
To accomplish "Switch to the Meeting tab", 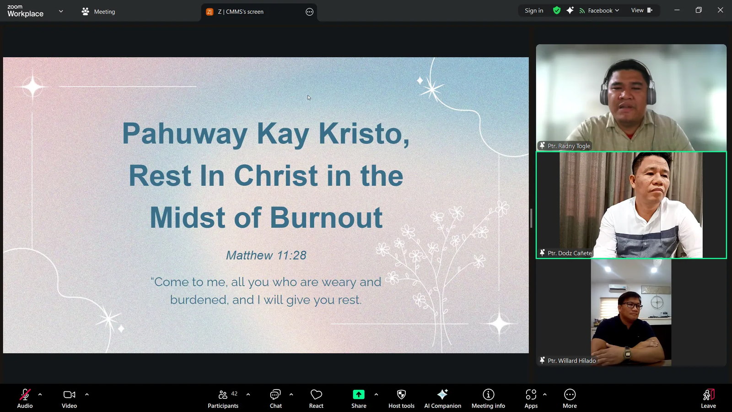I will tap(98, 11).
